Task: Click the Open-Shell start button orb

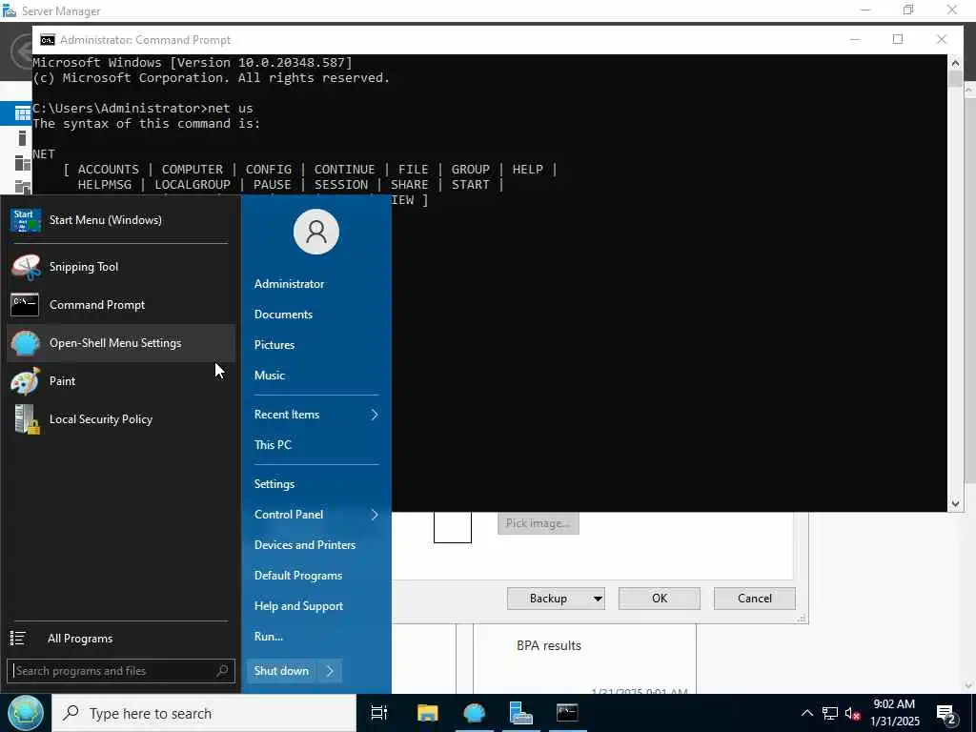Action: (25, 713)
